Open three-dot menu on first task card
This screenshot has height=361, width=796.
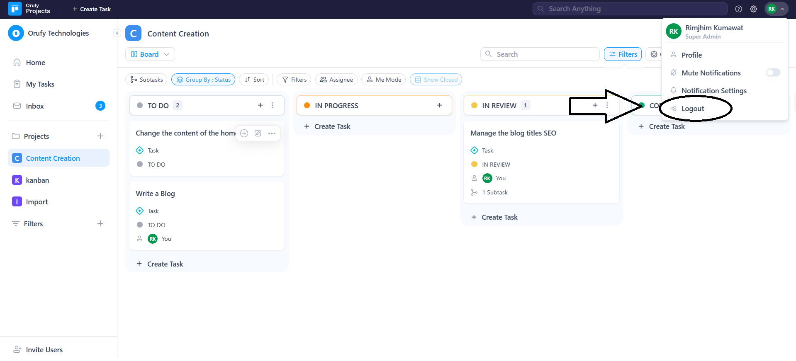click(x=272, y=133)
